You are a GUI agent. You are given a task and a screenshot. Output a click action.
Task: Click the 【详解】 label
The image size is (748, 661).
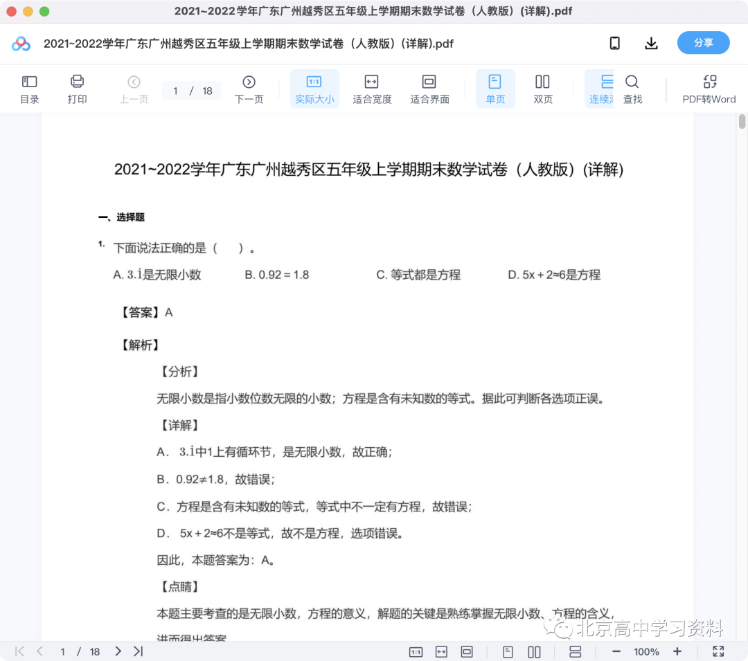[179, 425]
